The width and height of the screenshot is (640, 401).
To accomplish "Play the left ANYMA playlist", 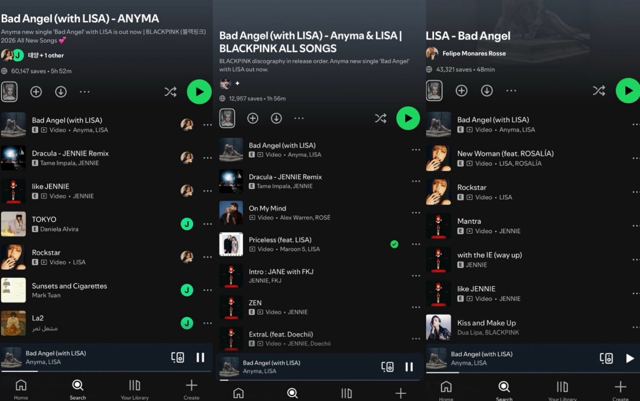I will 199,92.
